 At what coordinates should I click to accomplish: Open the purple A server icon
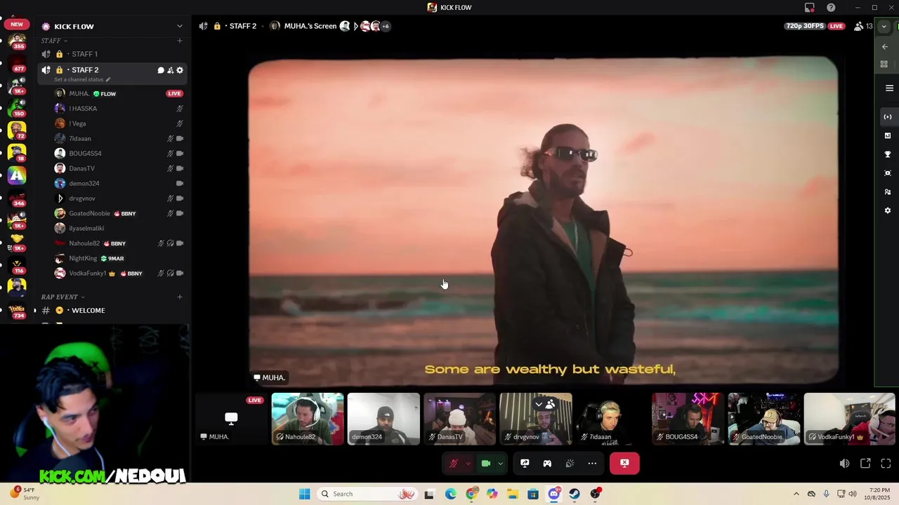tap(17, 176)
